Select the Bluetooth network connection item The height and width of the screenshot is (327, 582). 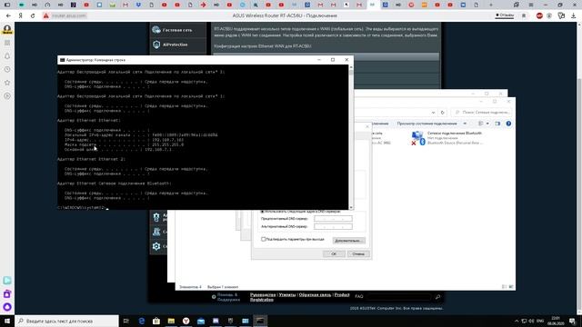point(447,138)
